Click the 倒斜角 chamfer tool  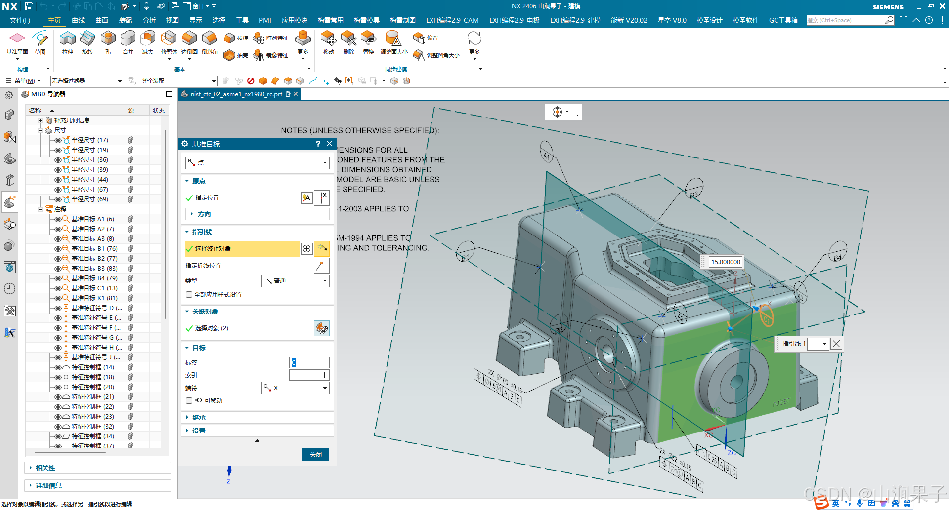210,42
